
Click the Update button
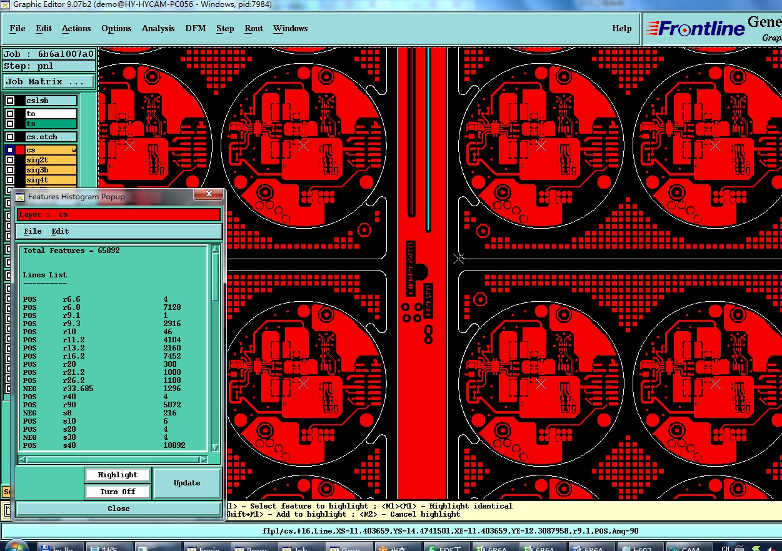pyautogui.click(x=187, y=483)
